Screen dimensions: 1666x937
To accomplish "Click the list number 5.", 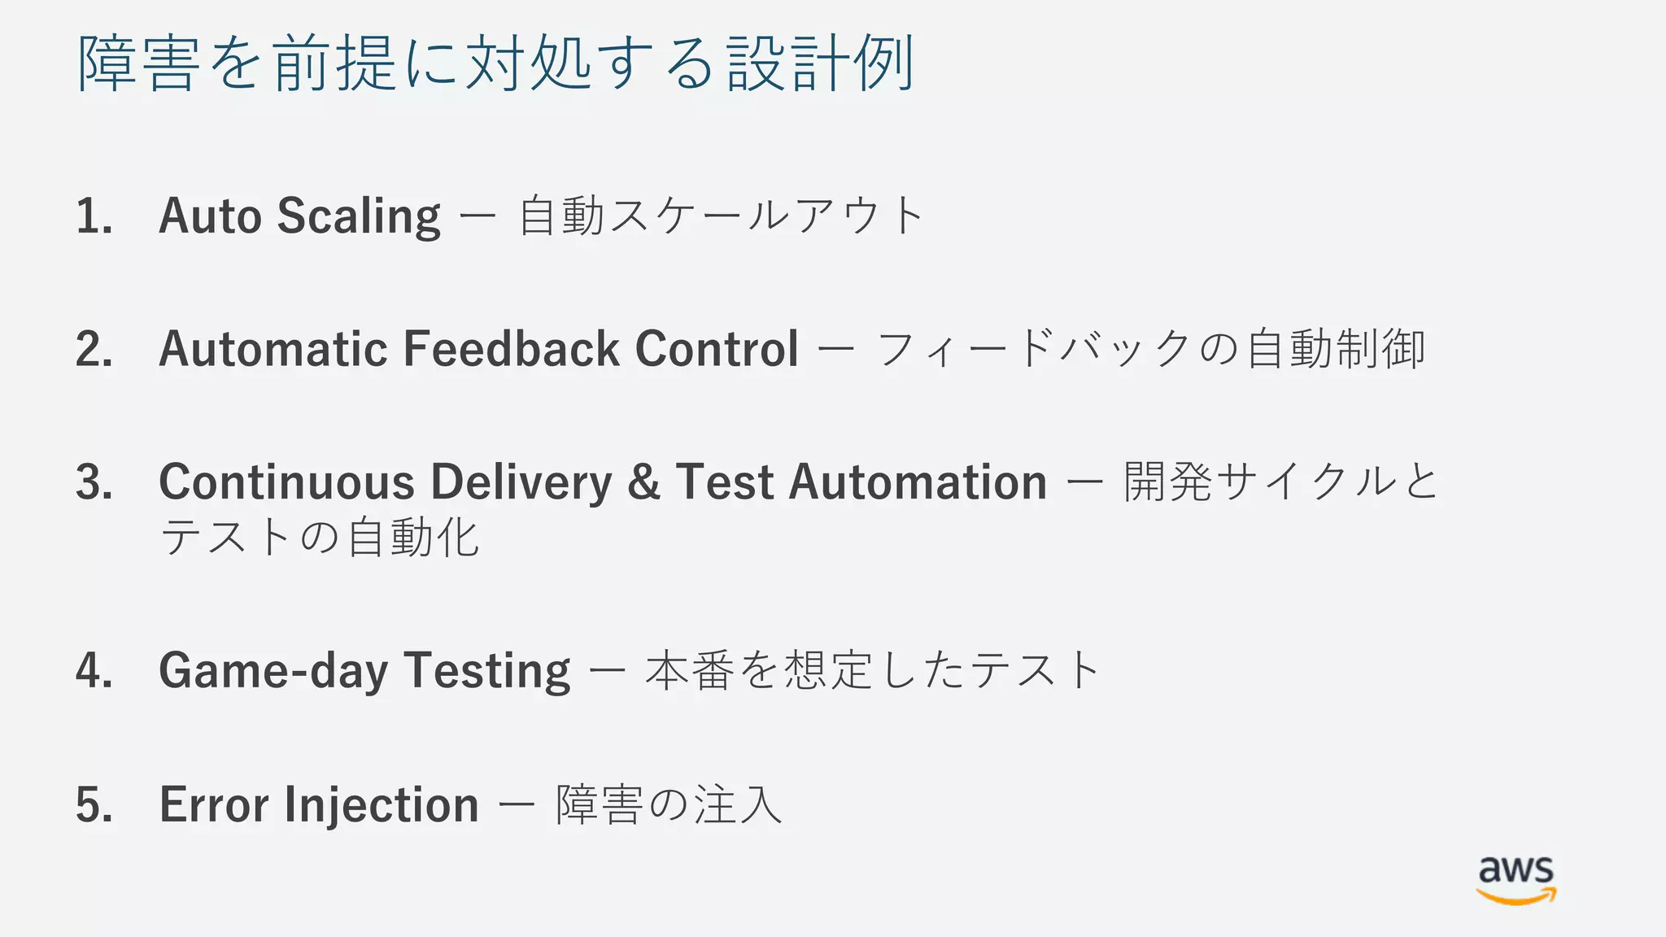I will click(94, 804).
